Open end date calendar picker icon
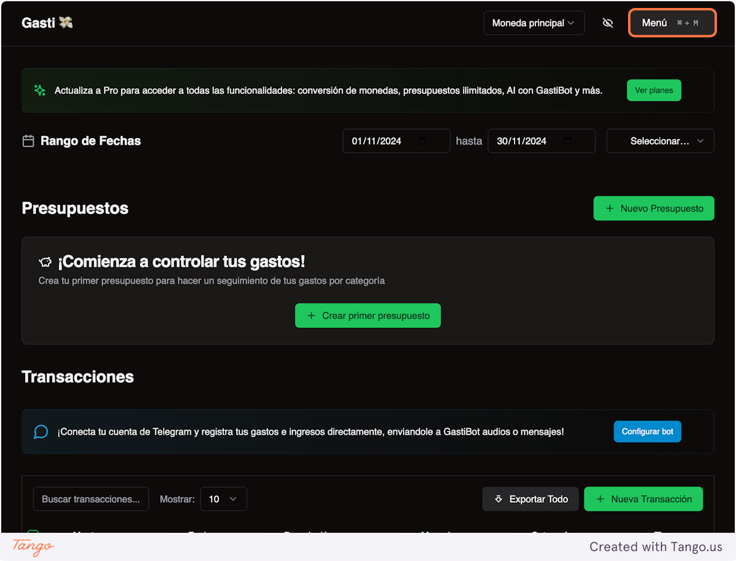 (568, 141)
